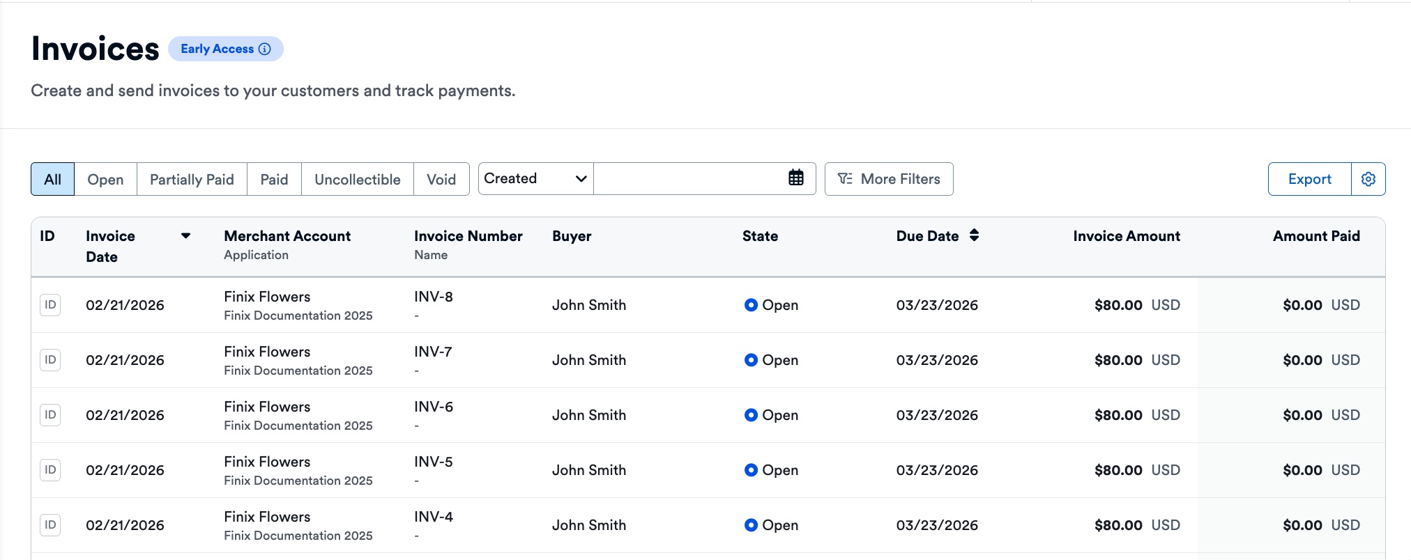Screen dimensions: 1411x560
Task: Expand the Created date type dropdown
Action: coord(535,179)
